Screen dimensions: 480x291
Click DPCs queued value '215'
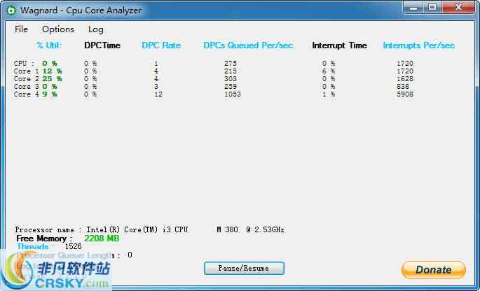tap(231, 71)
